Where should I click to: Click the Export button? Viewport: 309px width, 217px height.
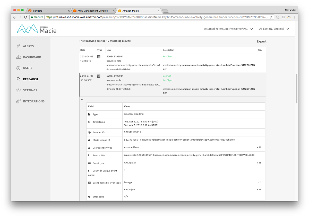(262, 41)
